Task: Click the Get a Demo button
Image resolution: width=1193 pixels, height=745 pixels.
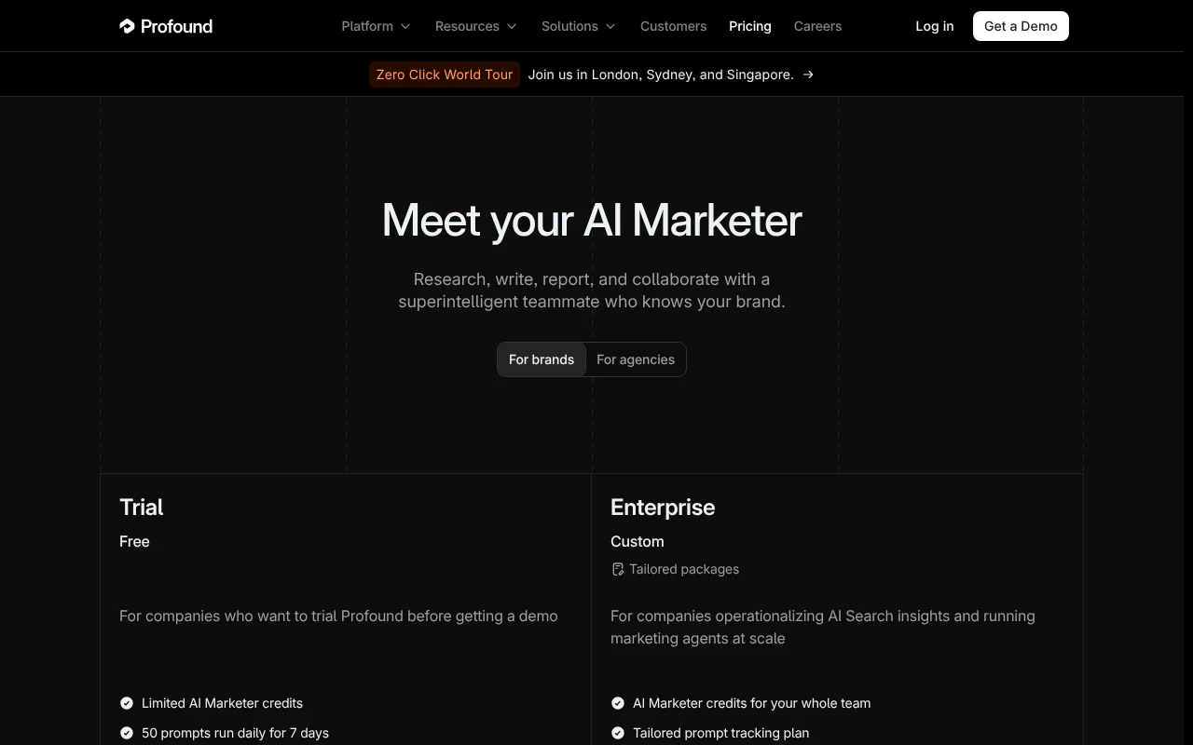Action: [x=1021, y=26]
